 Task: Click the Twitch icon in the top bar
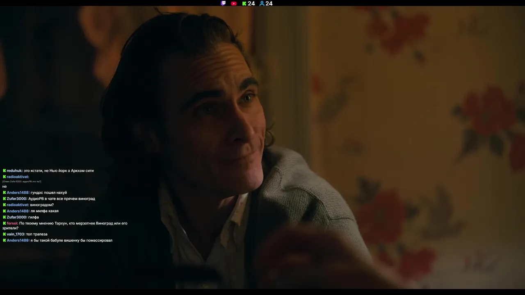coord(223,3)
